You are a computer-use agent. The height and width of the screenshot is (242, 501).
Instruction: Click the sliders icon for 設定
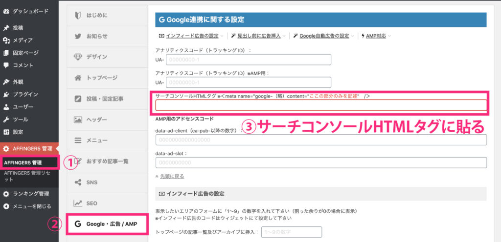pyautogui.click(x=6, y=132)
